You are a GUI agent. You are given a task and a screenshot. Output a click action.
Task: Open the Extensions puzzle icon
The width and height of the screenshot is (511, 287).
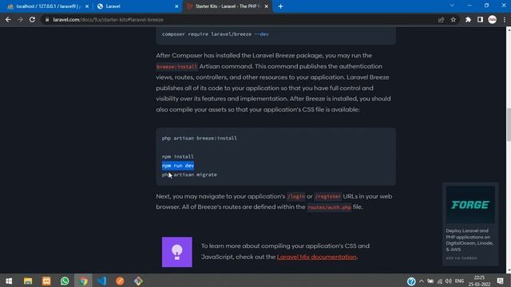468,19
